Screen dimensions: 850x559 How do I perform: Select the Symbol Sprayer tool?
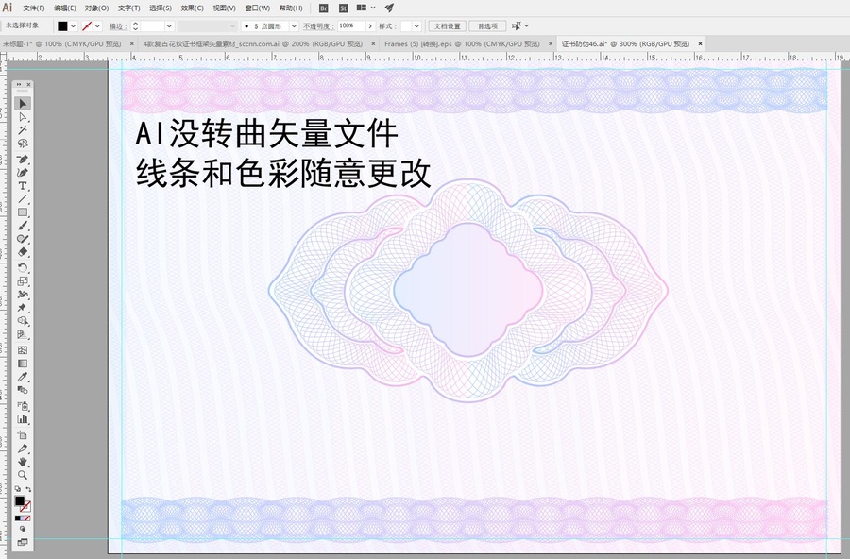coord(23,406)
